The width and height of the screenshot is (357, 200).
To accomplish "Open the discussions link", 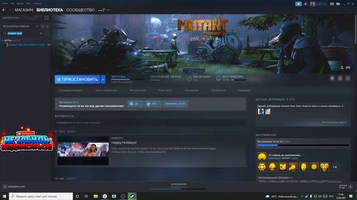I will 191,90.
